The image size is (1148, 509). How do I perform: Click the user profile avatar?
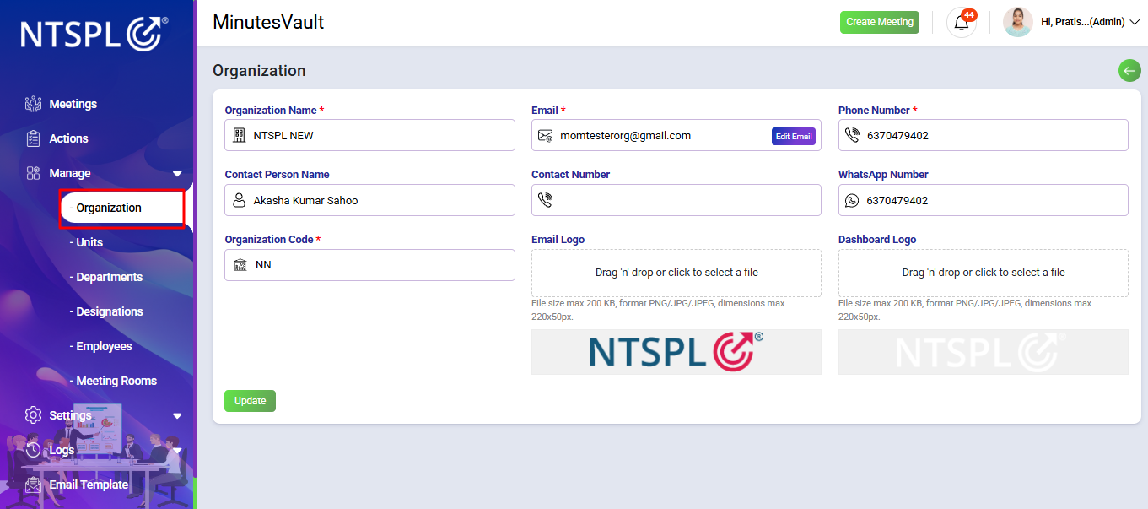pyautogui.click(x=1017, y=22)
